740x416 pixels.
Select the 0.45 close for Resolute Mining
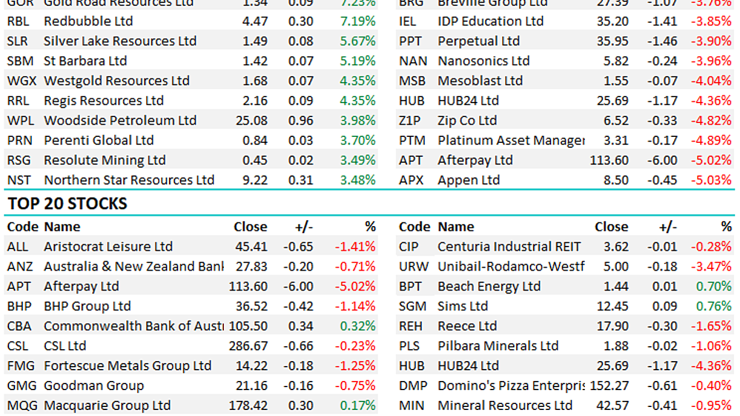(x=255, y=160)
